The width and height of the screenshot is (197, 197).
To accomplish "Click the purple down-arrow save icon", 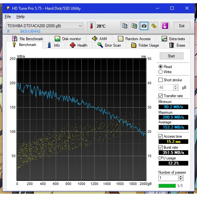I will 165,26.
